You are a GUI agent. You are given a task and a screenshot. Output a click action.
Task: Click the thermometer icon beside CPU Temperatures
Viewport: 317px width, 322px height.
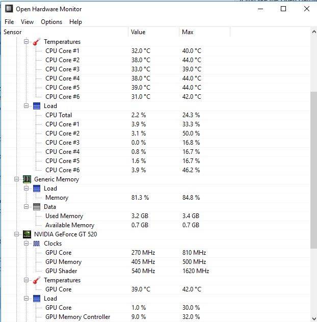[x=37, y=42]
